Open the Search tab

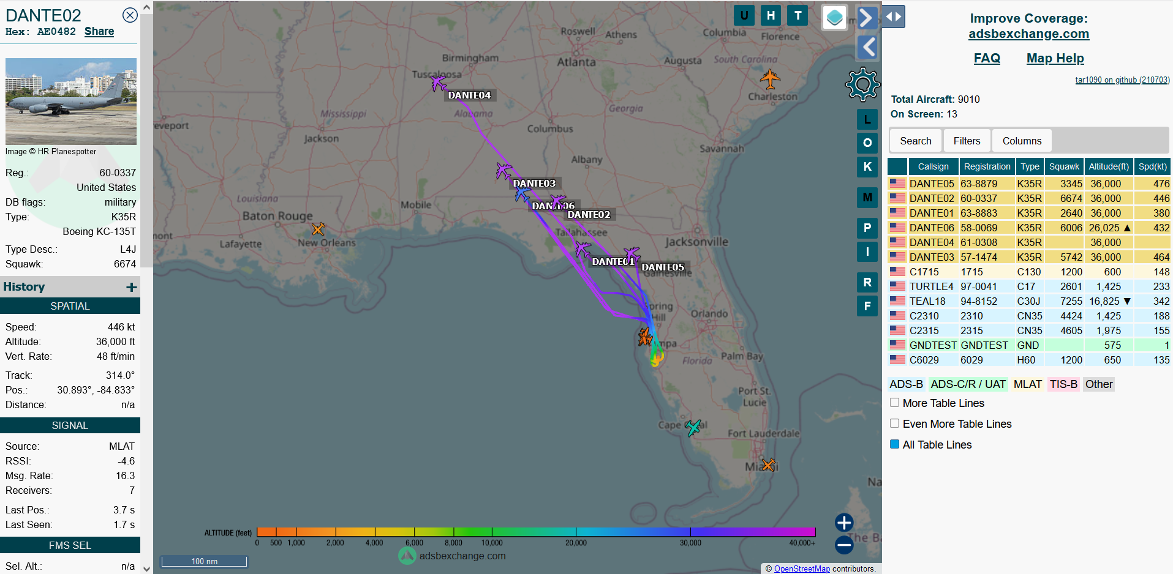coord(915,141)
